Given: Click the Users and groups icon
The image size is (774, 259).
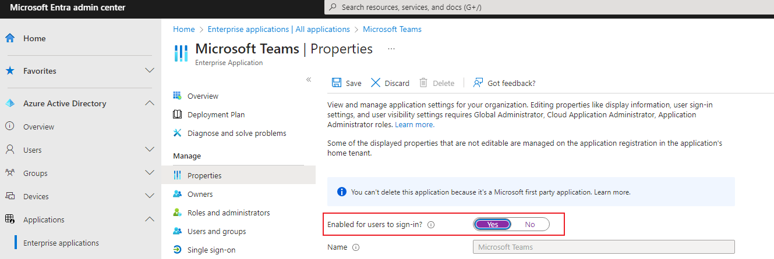Looking at the screenshot, I should [178, 231].
